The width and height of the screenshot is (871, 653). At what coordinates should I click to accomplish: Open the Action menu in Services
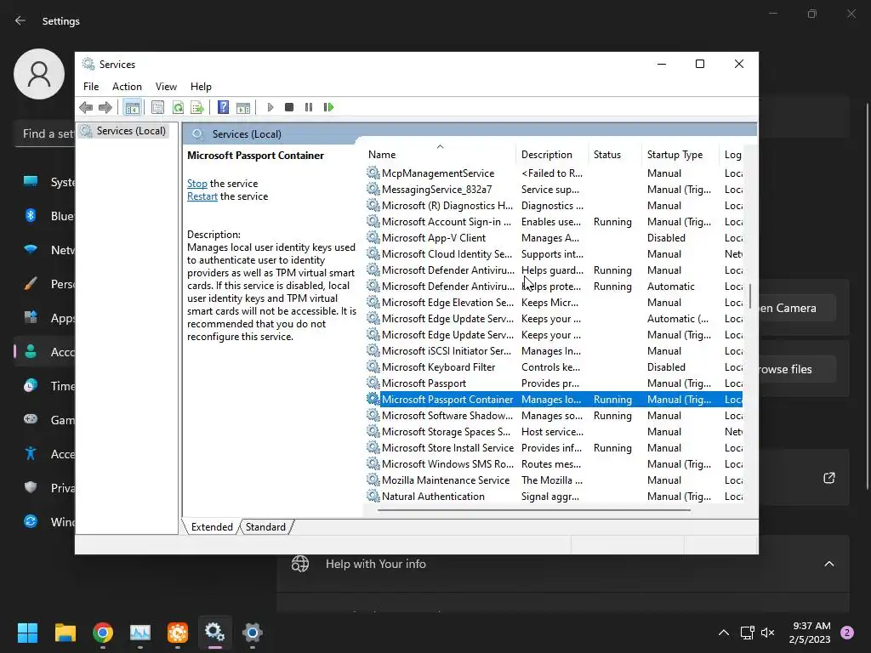tap(127, 87)
